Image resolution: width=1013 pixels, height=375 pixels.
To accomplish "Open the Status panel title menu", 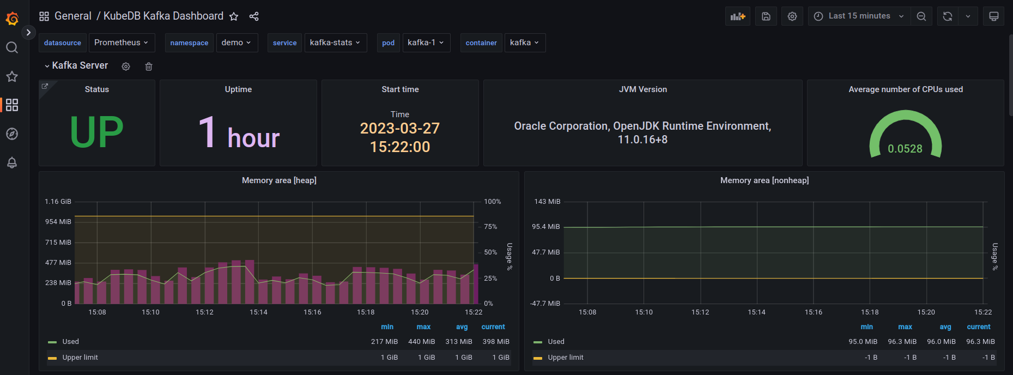I will (97, 89).
